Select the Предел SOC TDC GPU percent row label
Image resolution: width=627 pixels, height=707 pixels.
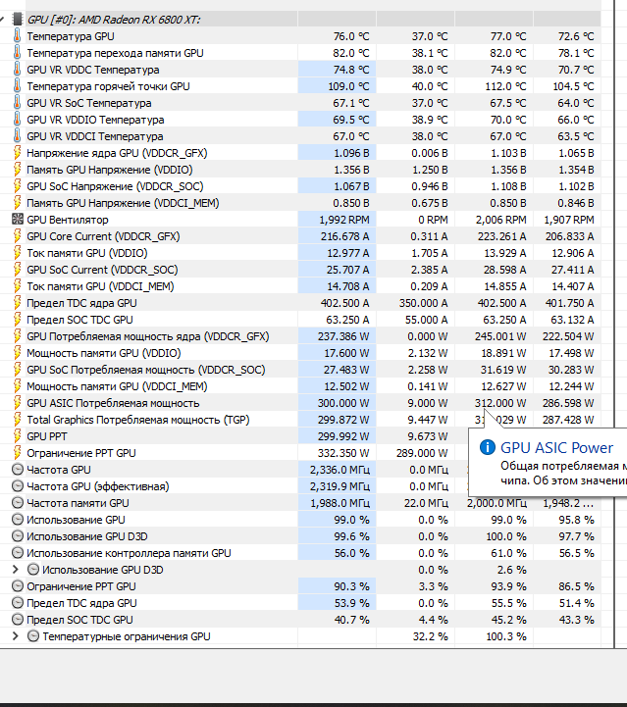(x=79, y=620)
